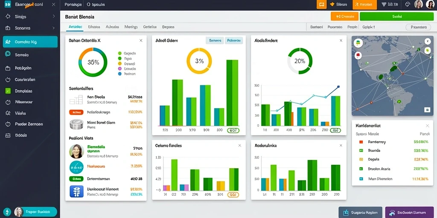The width and height of the screenshot is (437, 218).
Task: Toggle the Pelamtne button in Aindt Gtore panel
Action: 234,40
